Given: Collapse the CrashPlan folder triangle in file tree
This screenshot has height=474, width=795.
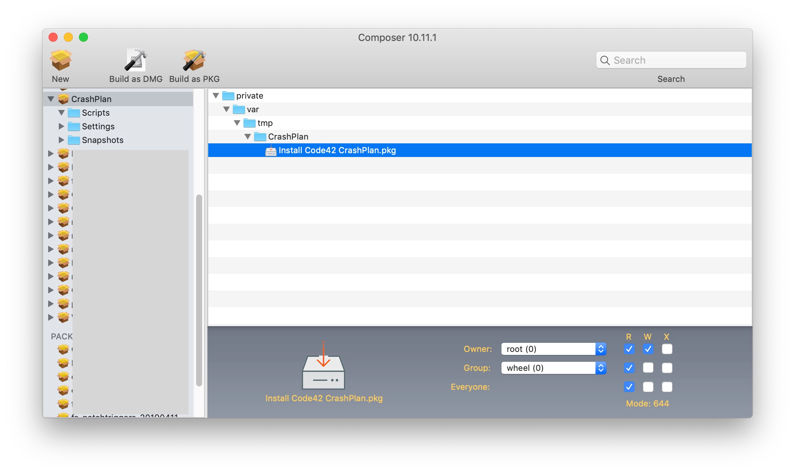Looking at the screenshot, I should point(248,137).
